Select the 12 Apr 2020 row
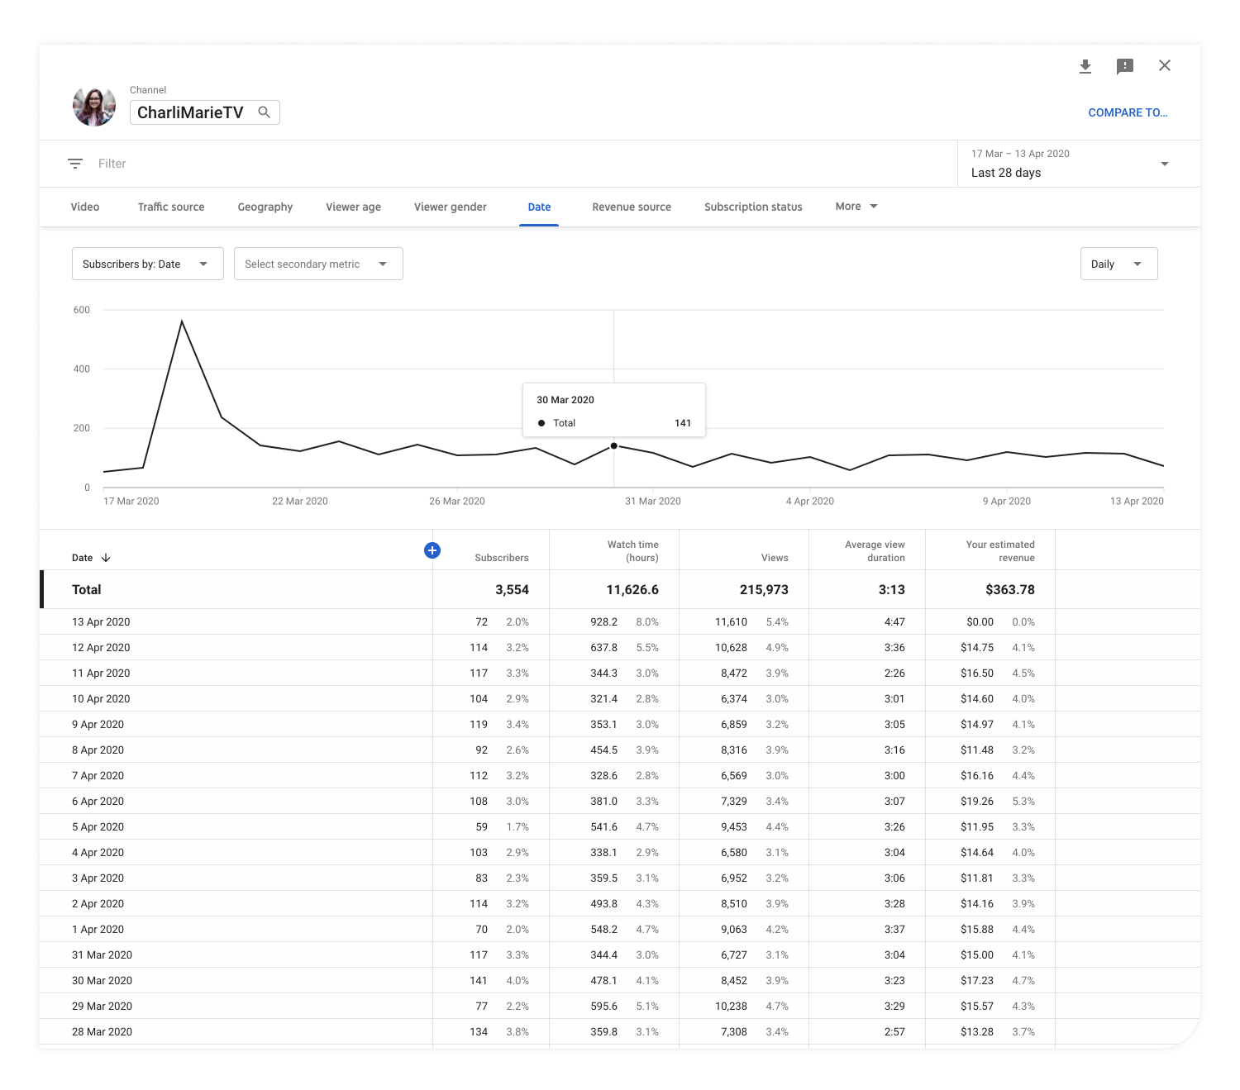This screenshot has height=1090, width=1240. (620, 647)
